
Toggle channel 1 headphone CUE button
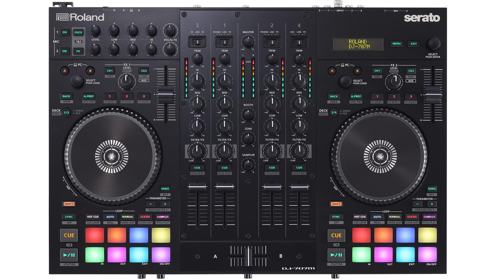click(224, 168)
